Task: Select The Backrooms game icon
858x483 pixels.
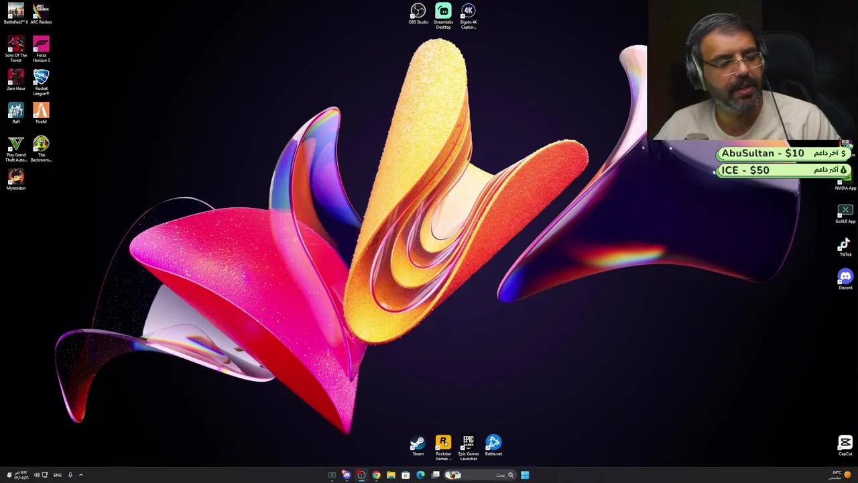Action: coord(41,149)
